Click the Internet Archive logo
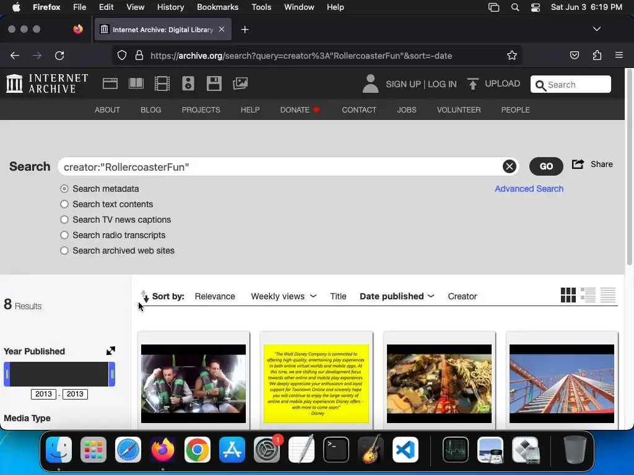Image resolution: width=634 pixels, height=475 pixels. coord(47,83)
